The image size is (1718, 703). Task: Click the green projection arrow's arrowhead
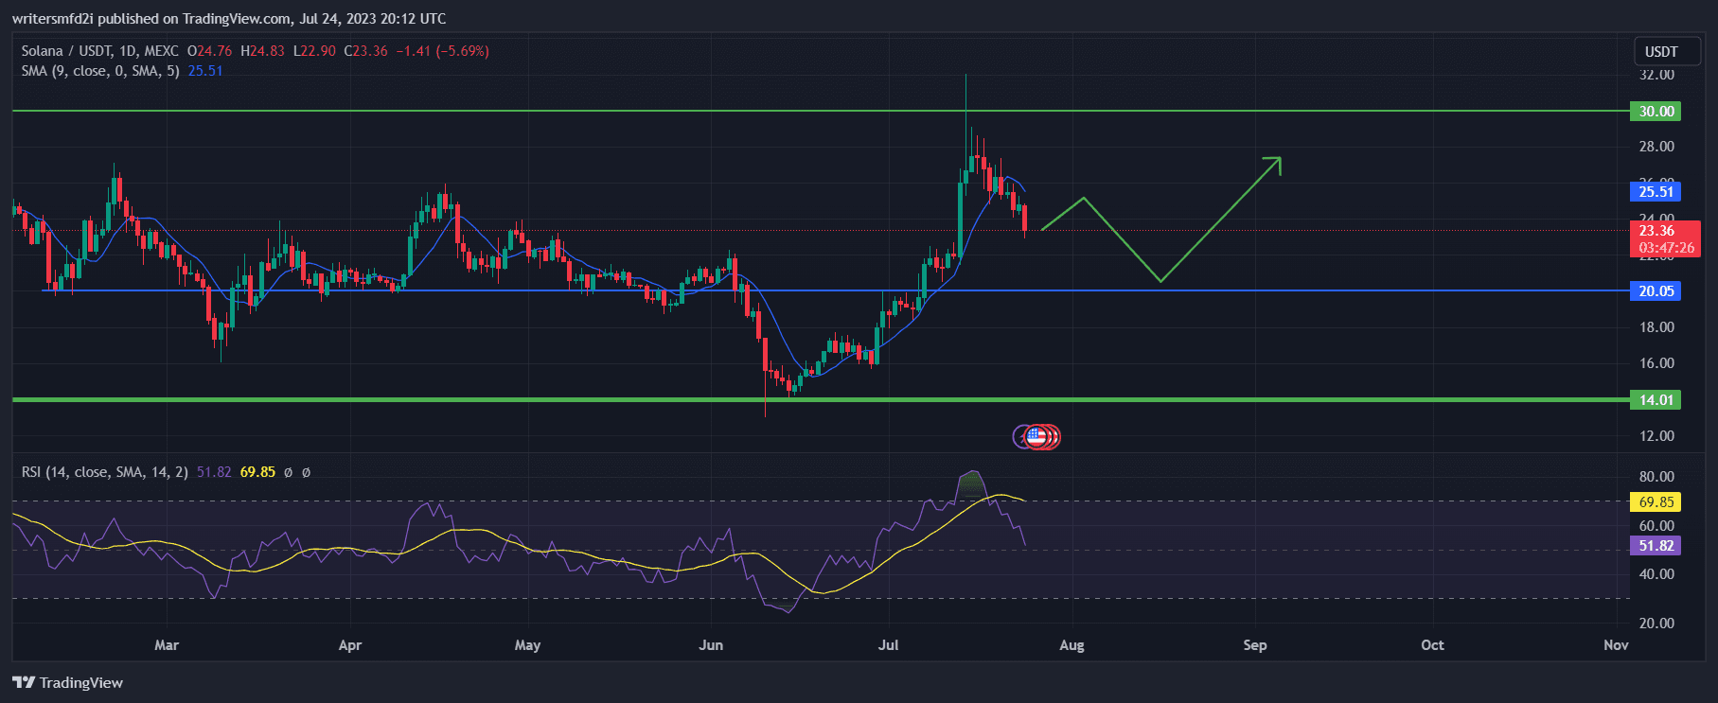coord(1275,162)
